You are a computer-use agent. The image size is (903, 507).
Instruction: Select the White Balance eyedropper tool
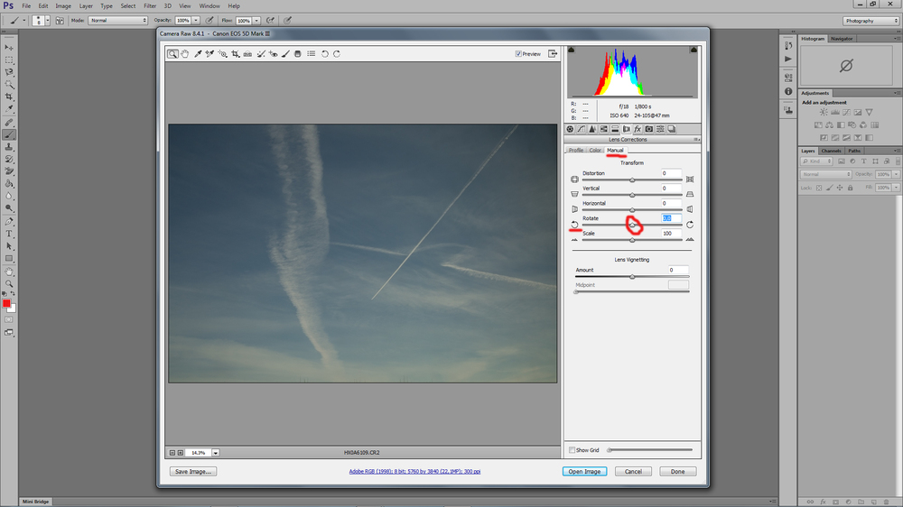[x=198, y=53]
